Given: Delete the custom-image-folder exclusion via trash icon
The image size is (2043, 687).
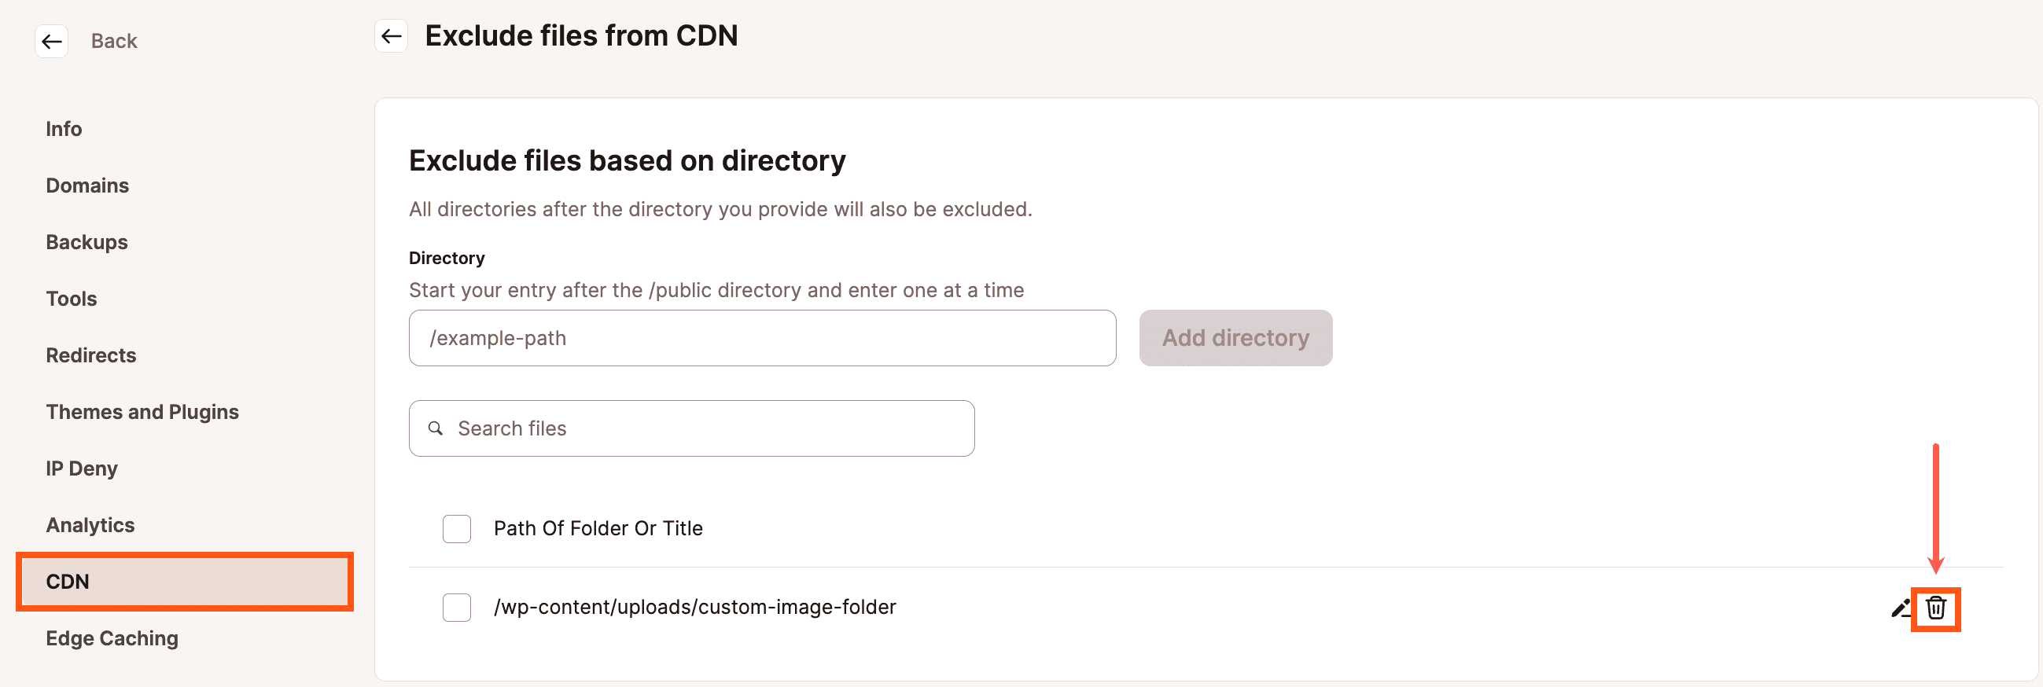Looking at the screenshot, I should [x=1937, y=609].
